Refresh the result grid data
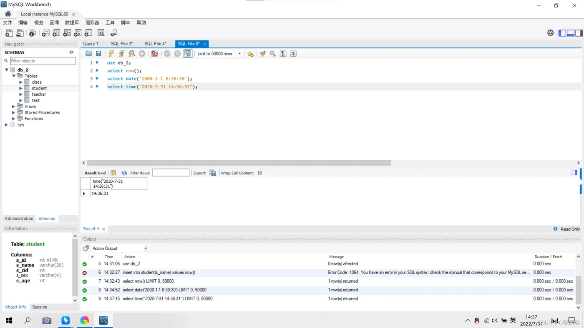 tap(124, 173)
